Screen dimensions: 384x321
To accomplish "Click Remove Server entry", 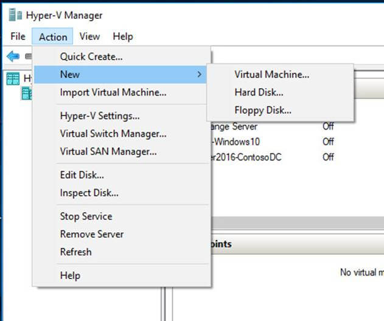I will point(122,234).
